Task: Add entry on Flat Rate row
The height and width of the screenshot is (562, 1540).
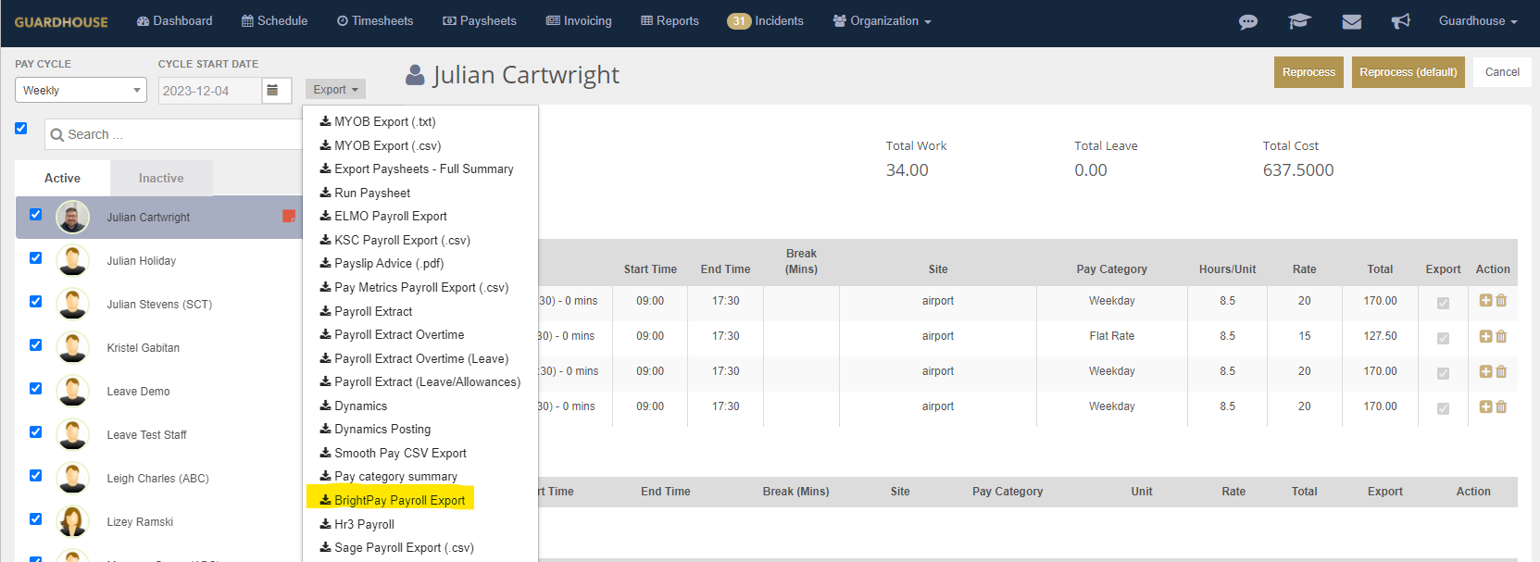Action: [x=1485, y=336]
